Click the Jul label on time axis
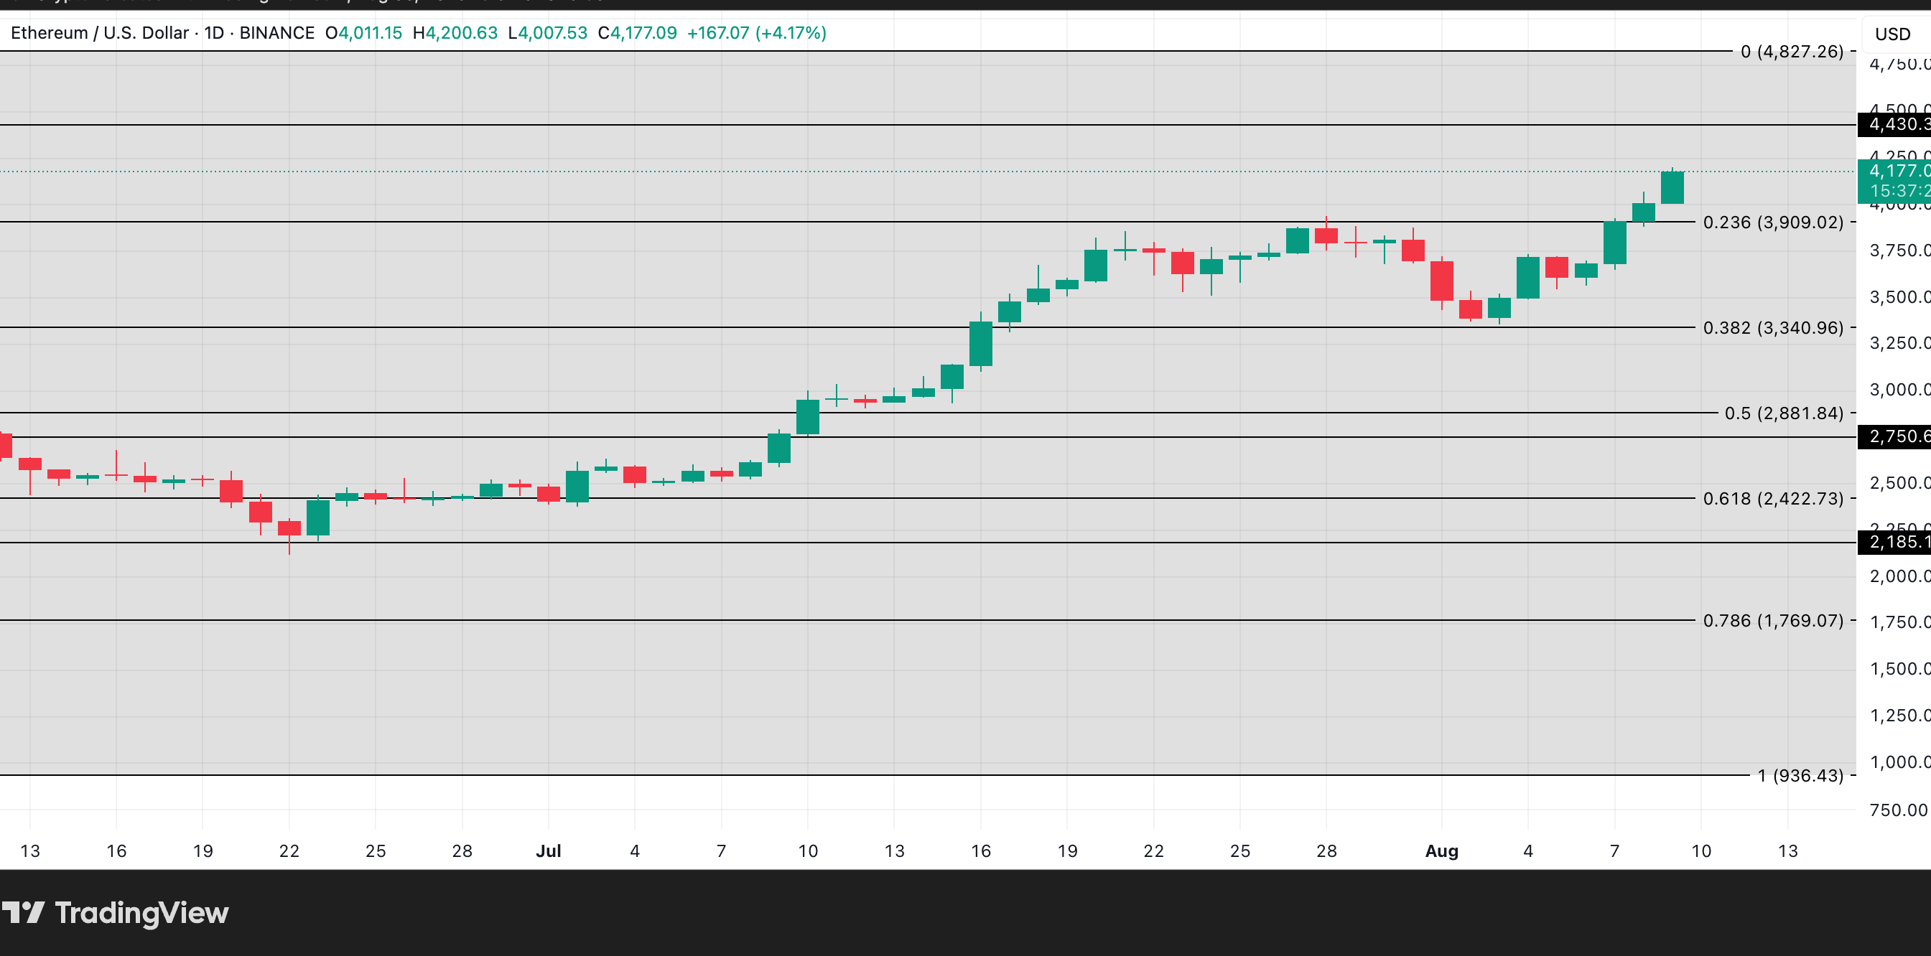The width and height of the screenshot is (1931, 956). click(548, 851)
